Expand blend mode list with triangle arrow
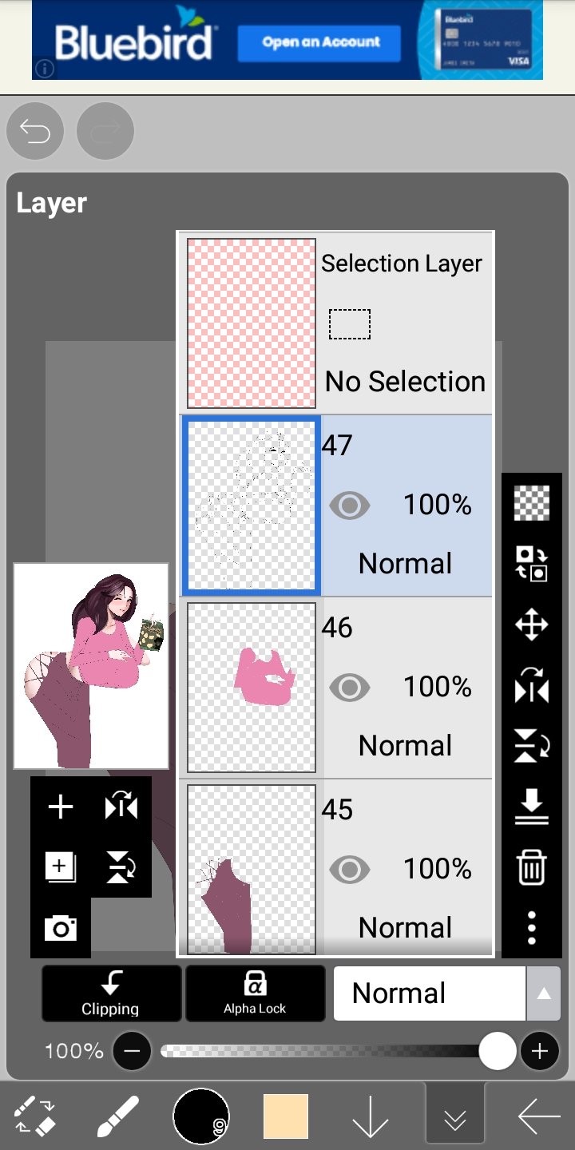This screenshot has width=575, height=1150. point(544,993)
